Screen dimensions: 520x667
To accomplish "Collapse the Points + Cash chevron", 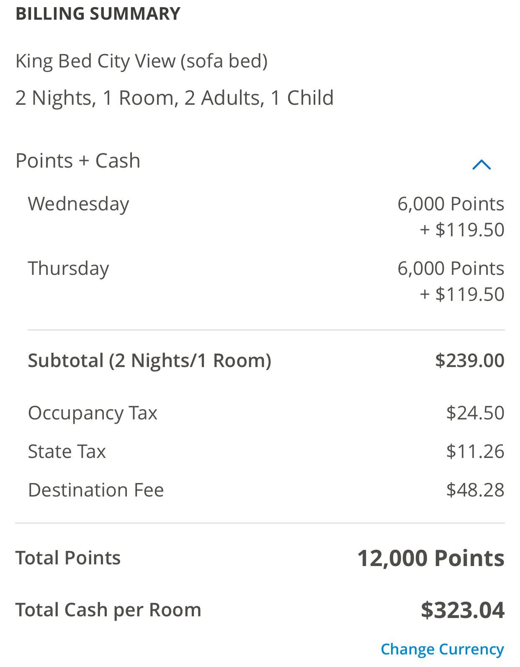I will (x=481, y=165).
